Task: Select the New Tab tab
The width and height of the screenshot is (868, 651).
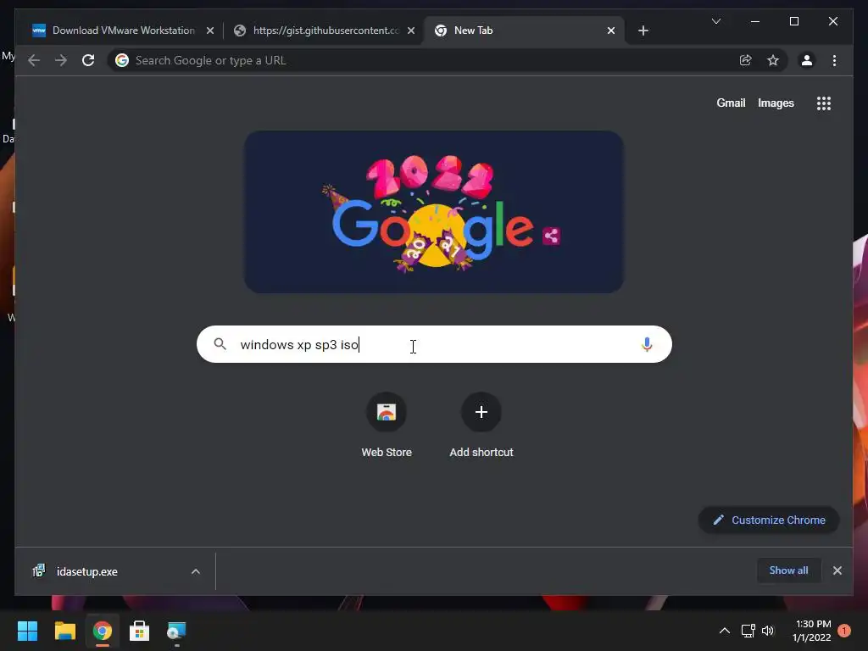Action: pyautogui.click(x=523, y=31)
